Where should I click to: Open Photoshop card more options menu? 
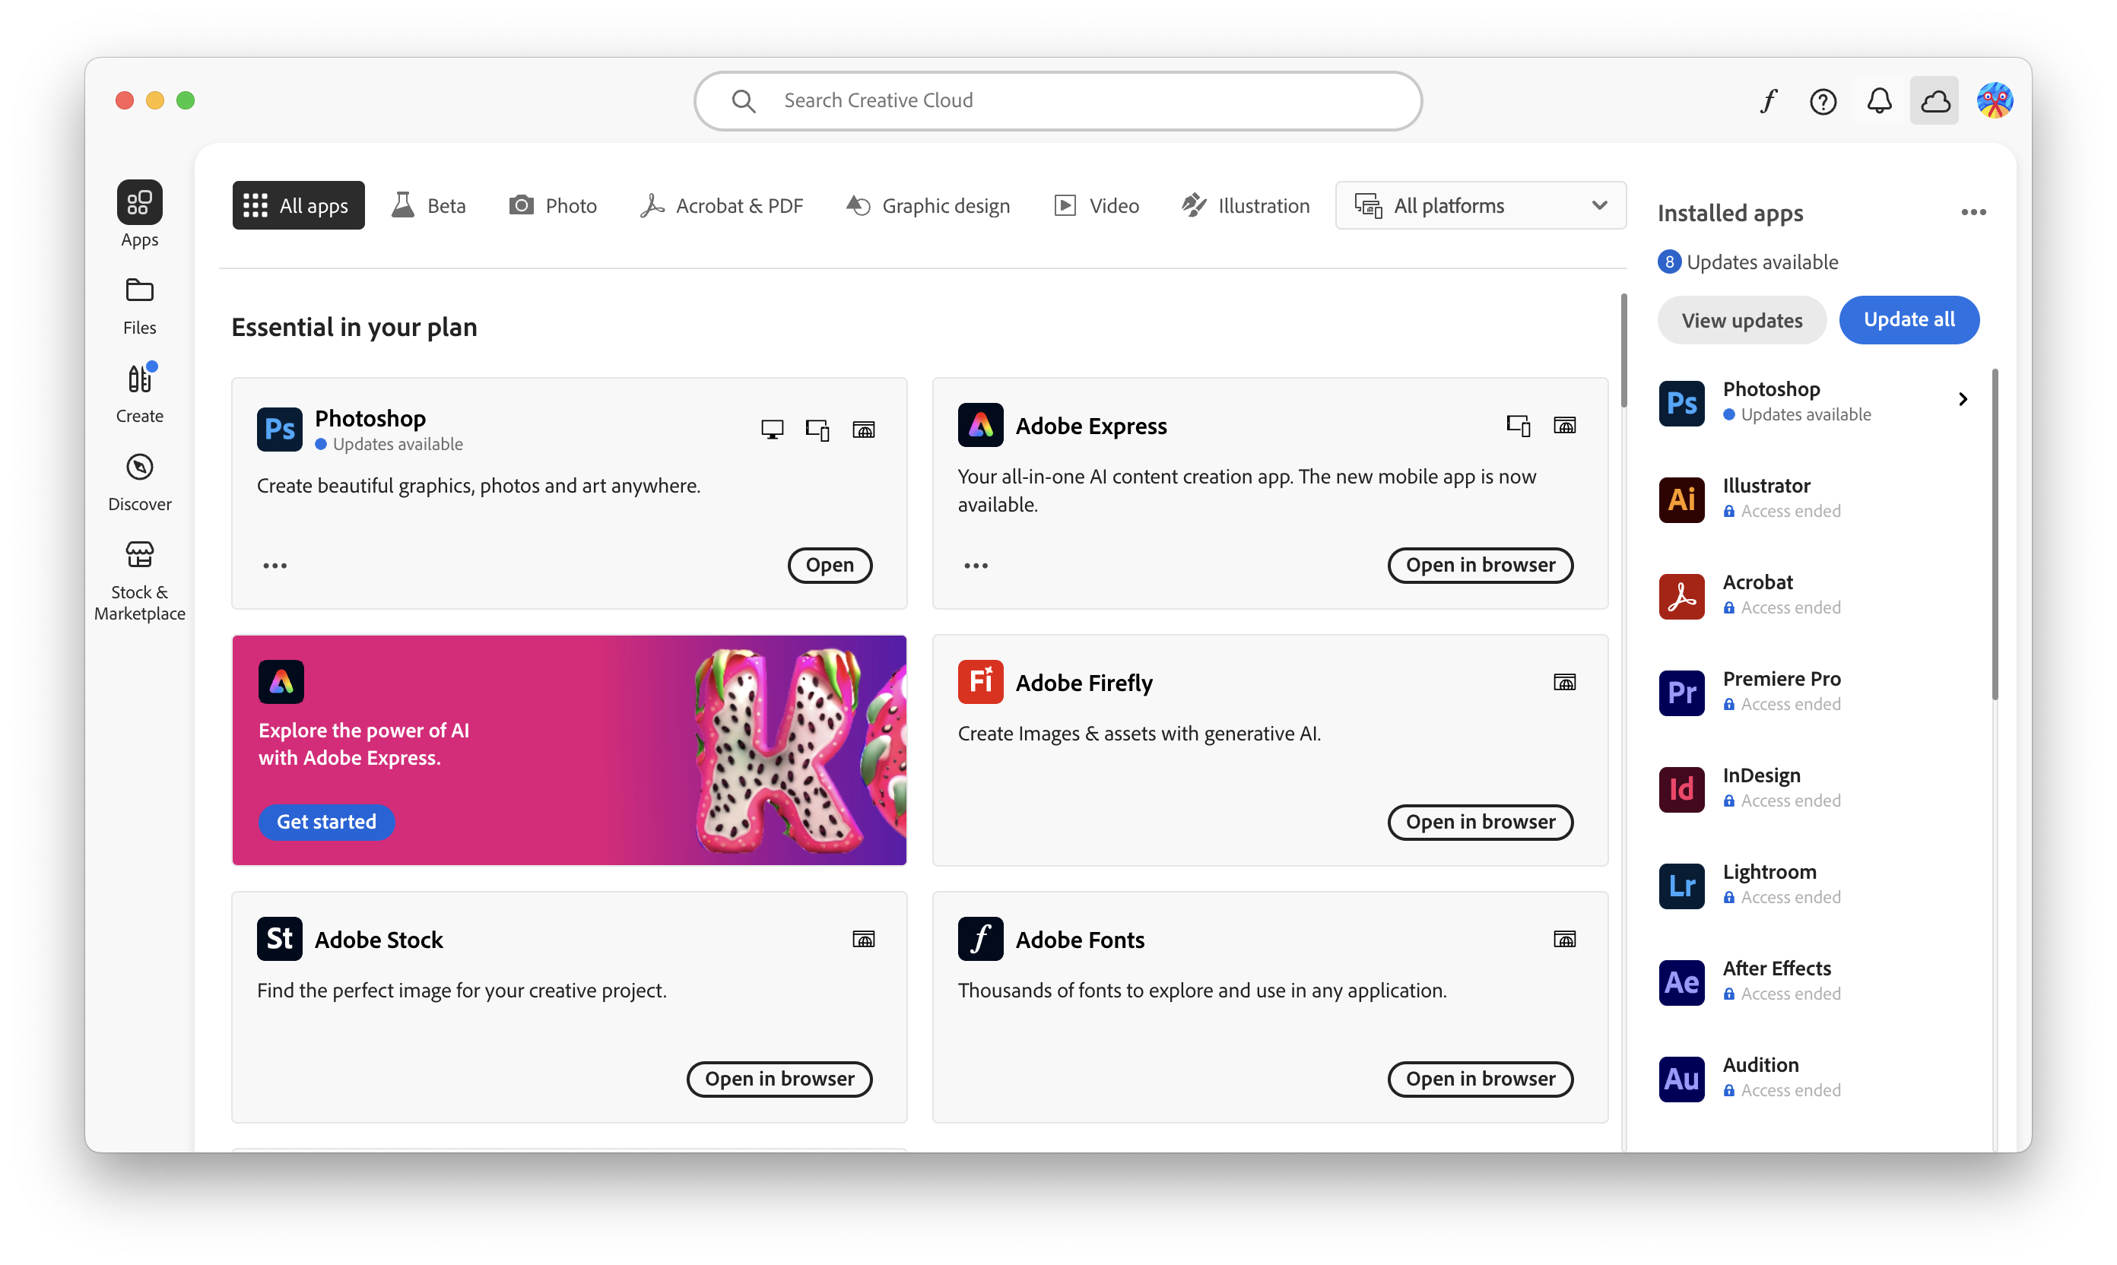point(275,565)
